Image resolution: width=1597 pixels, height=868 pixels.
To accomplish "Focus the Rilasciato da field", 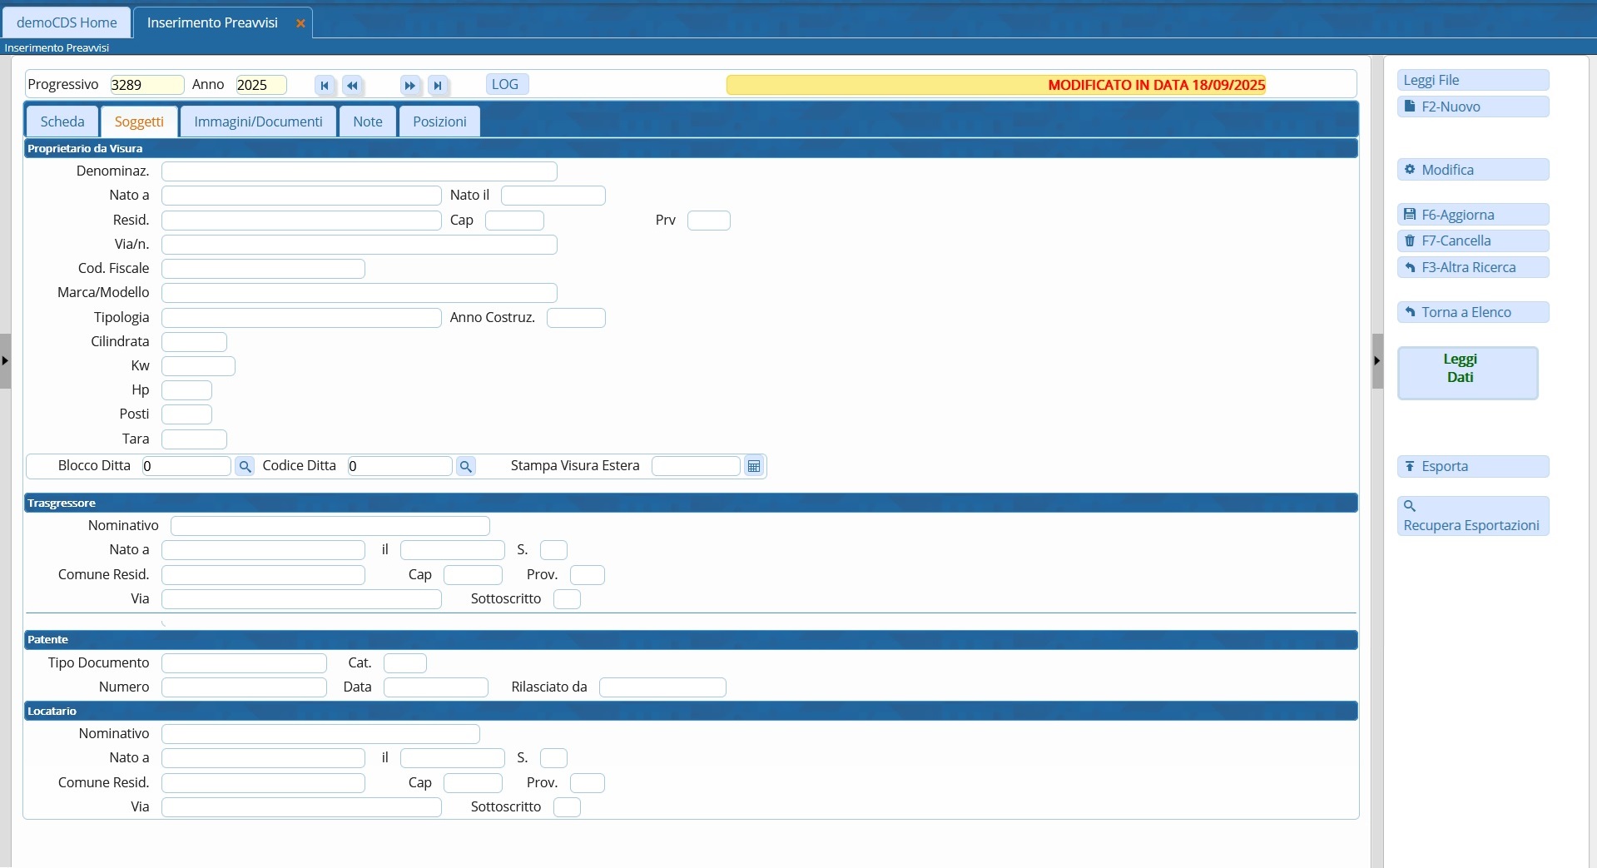I will coord(662,687).
